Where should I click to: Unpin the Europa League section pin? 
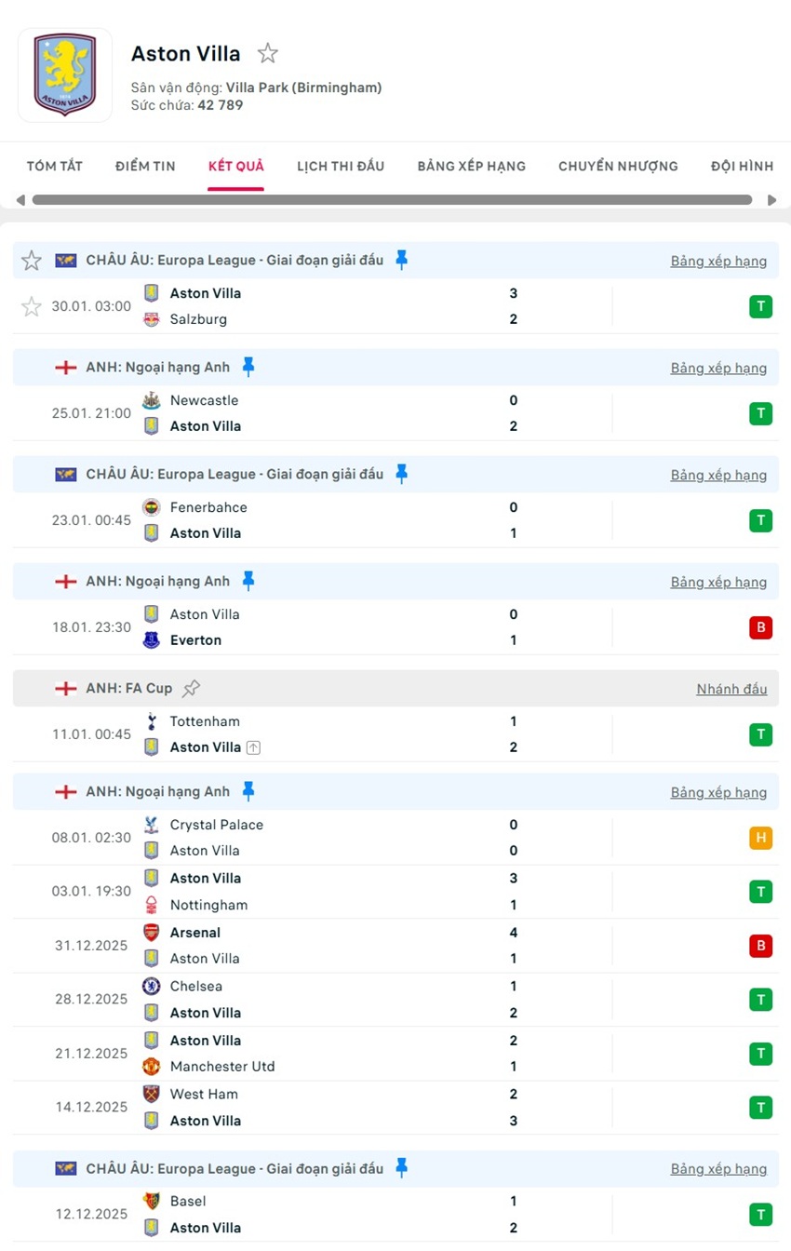(401, 260)
